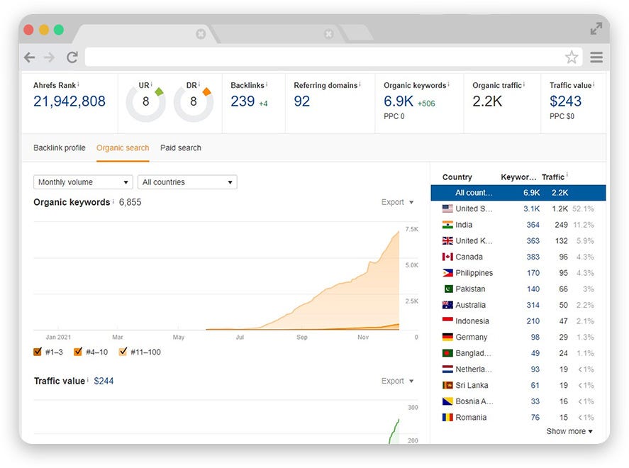Open the browser hamburger menu

click(x=596, y=57)
